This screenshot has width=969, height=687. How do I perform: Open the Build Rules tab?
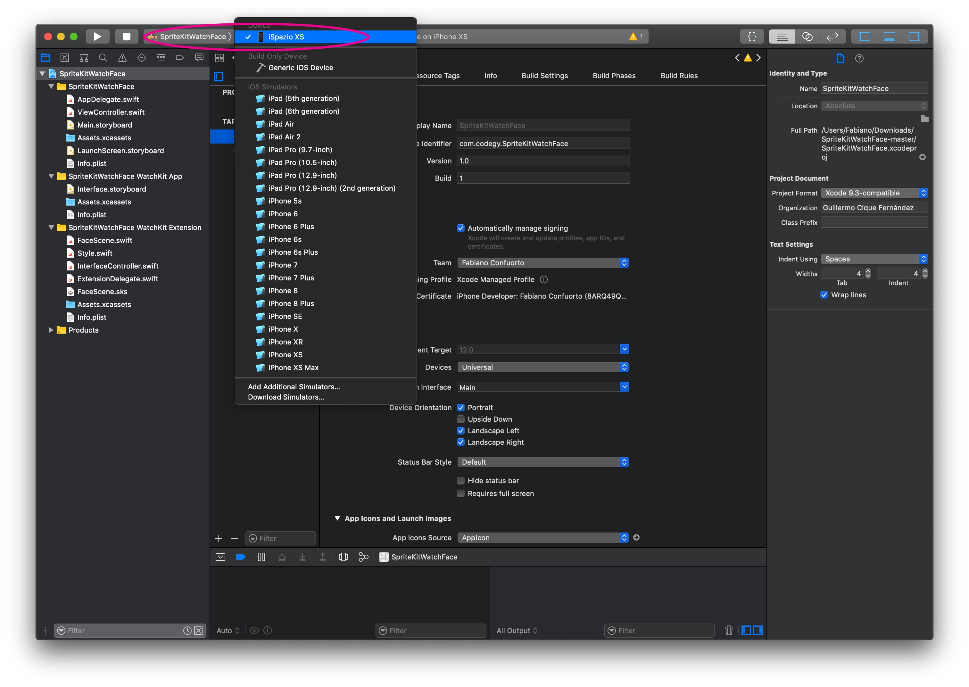[679, 76]
